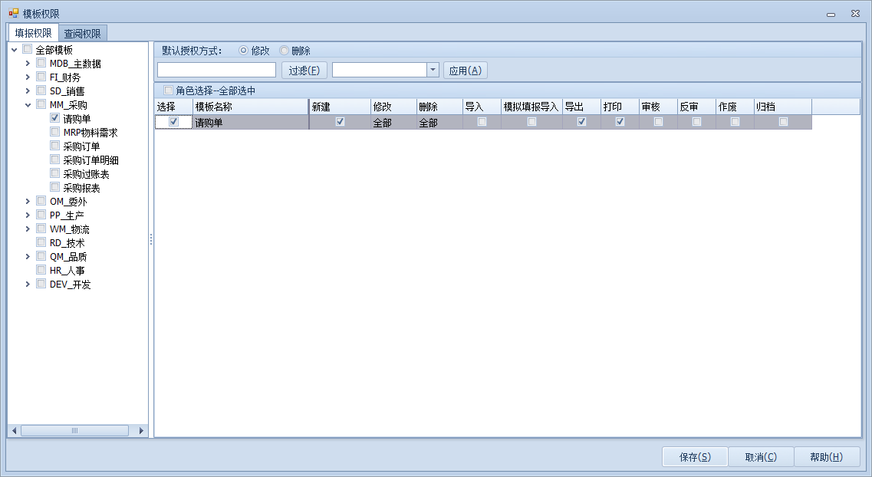Click the left scroll arrow in tree panel
Viewport: 872px width, 477px height.
tap(13, 431)
